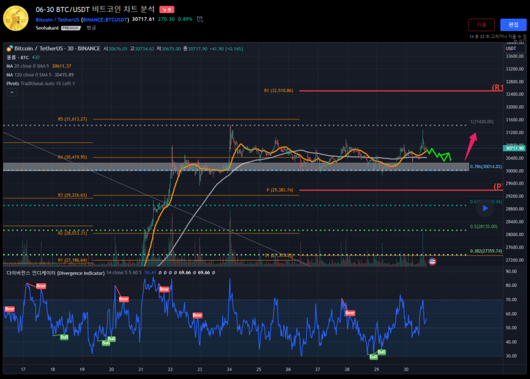Viewport: 530px width, 379px height.
Task: Collapse the indicator legend with chevron
Action: tap(12, 93)
